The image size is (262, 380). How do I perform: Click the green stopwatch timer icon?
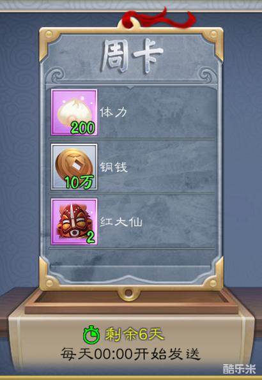click(x=91, y=335)
